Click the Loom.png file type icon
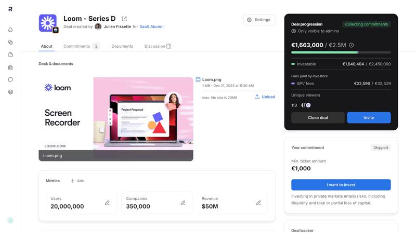This screenshot has width=416, height=233. pos(198,79)
